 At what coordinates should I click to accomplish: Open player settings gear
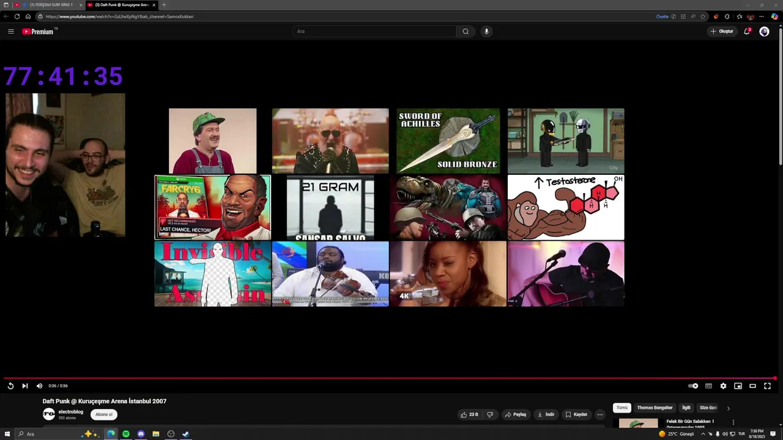click(x=723, y=386)
